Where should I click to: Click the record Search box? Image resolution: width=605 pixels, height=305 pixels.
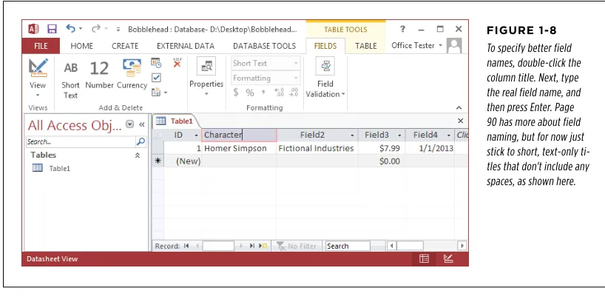point(348,246)
